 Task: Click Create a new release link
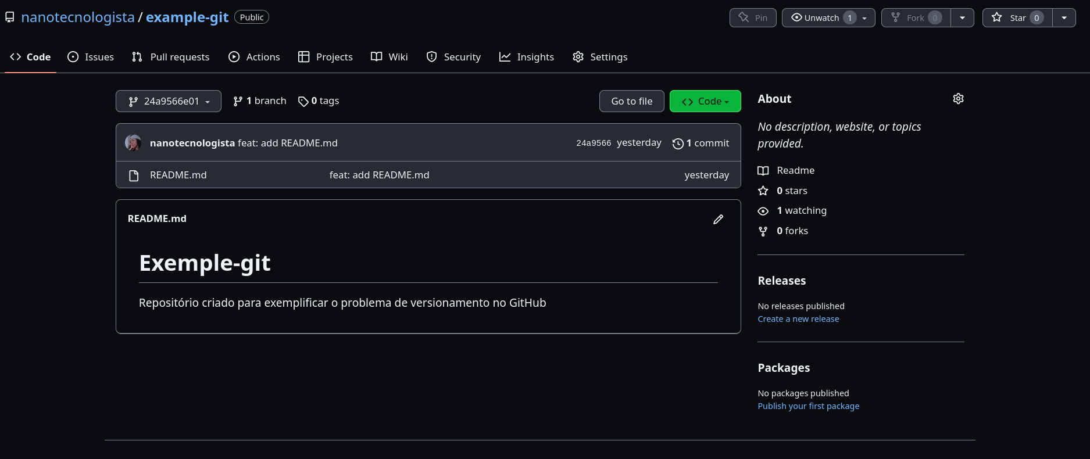click(x=798, y=319)
